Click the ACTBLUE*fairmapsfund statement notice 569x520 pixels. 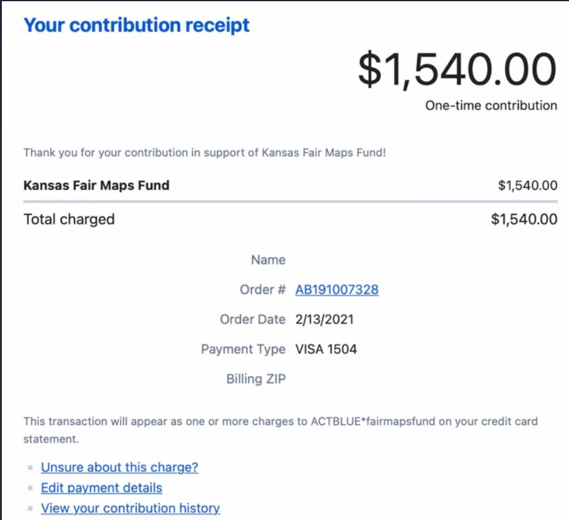click(281, 430)
